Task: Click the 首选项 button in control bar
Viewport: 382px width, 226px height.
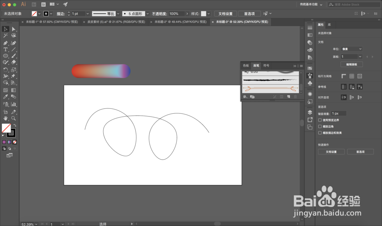Action: click(249, 14)
